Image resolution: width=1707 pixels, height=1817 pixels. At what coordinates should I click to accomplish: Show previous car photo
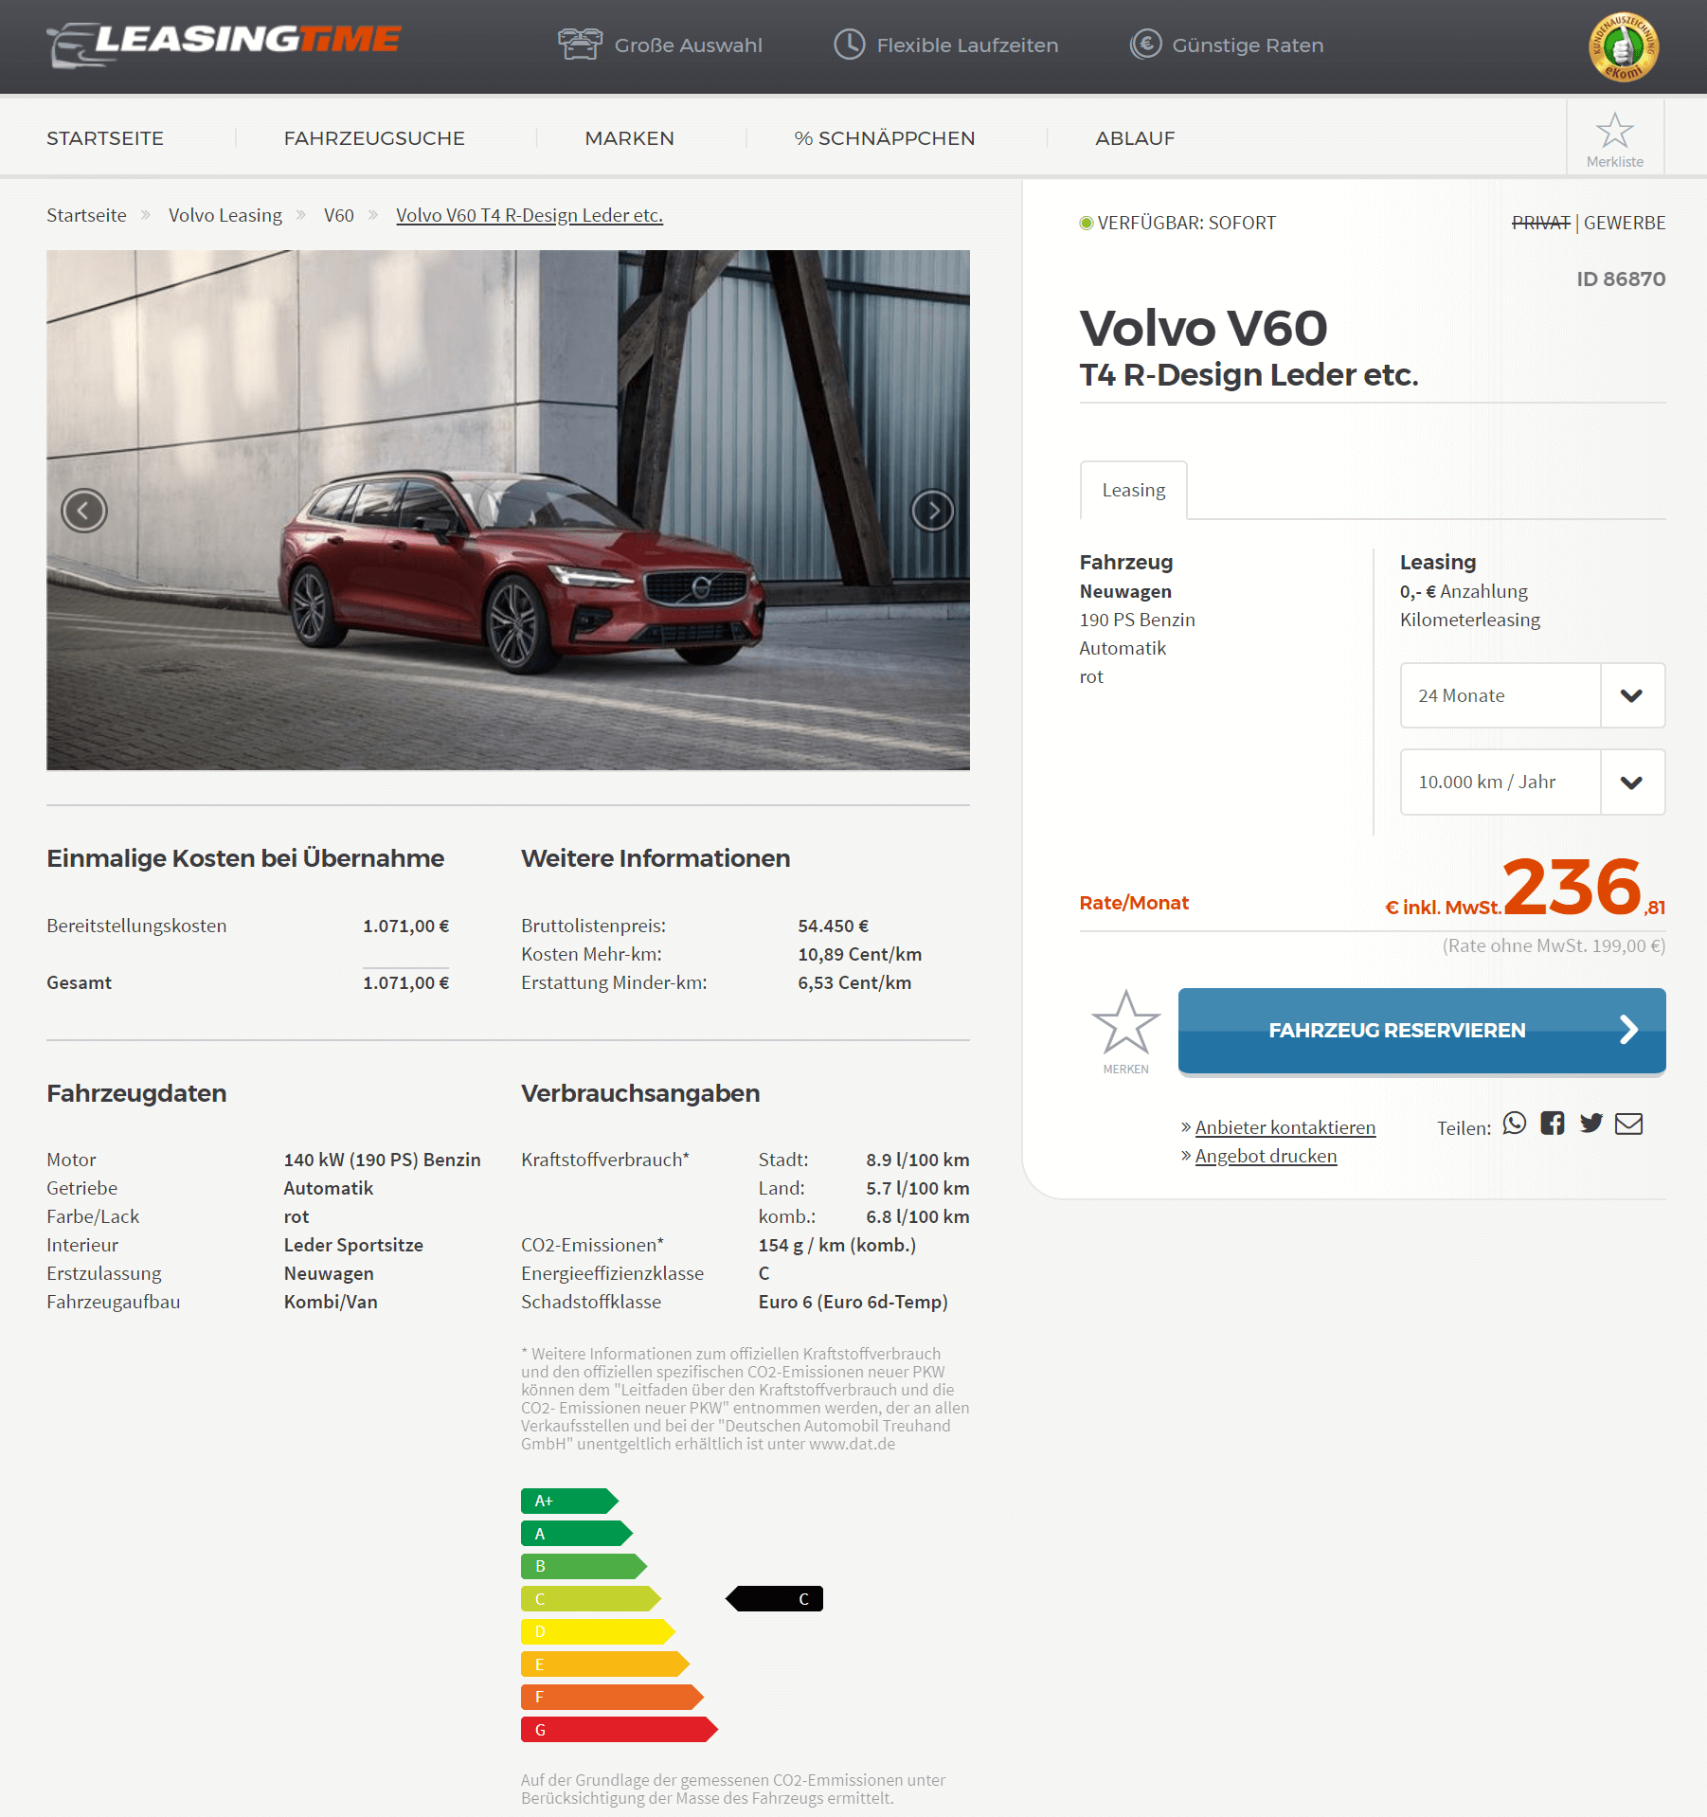click(x=84, y=512)
